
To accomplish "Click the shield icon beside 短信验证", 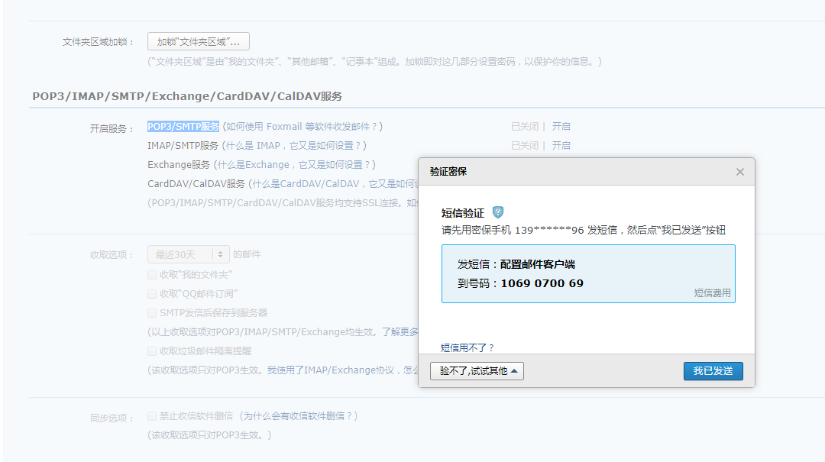I will point(498,212).
